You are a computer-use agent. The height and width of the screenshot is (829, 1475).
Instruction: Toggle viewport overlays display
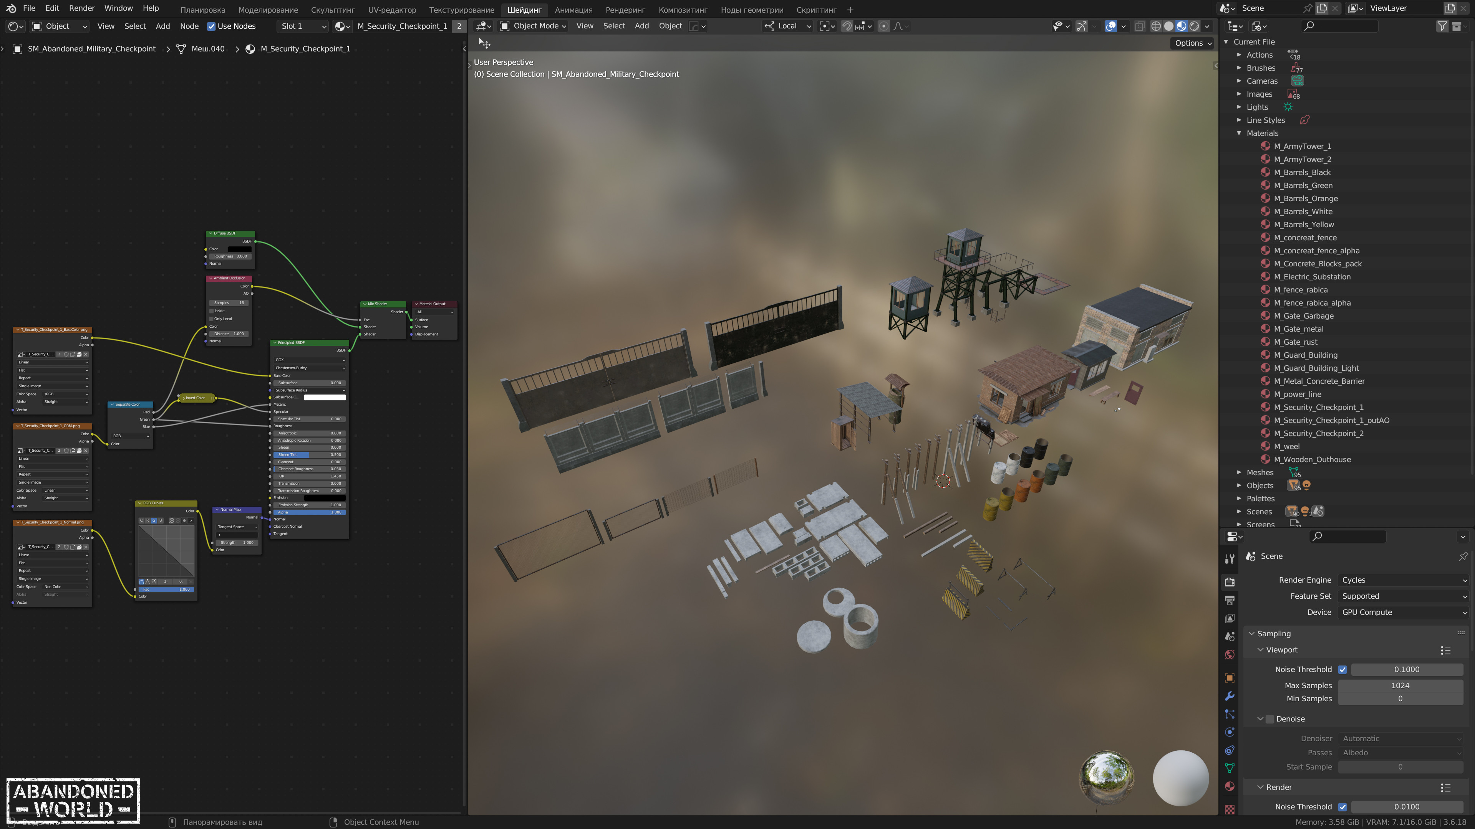(x=1110, y=26)
